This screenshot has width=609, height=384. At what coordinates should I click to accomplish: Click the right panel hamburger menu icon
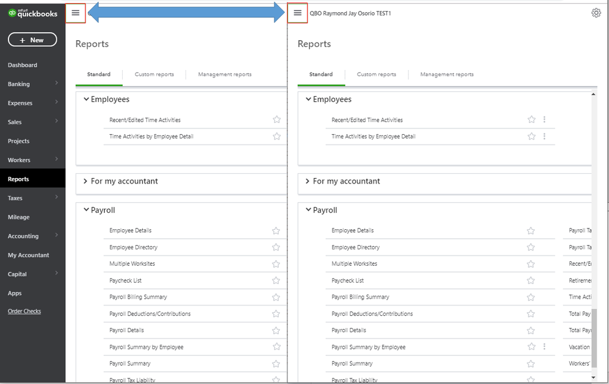(298, 13)
